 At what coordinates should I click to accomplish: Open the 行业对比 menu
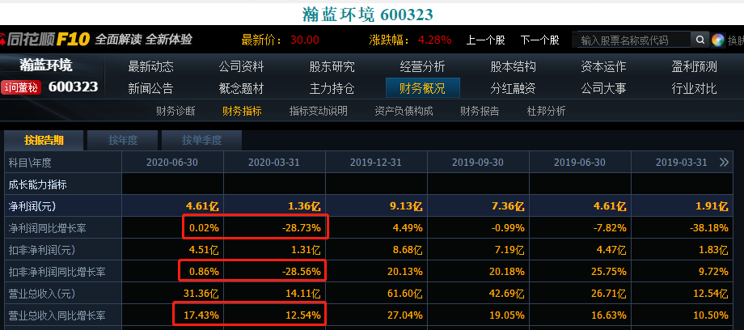coord(694,88)
